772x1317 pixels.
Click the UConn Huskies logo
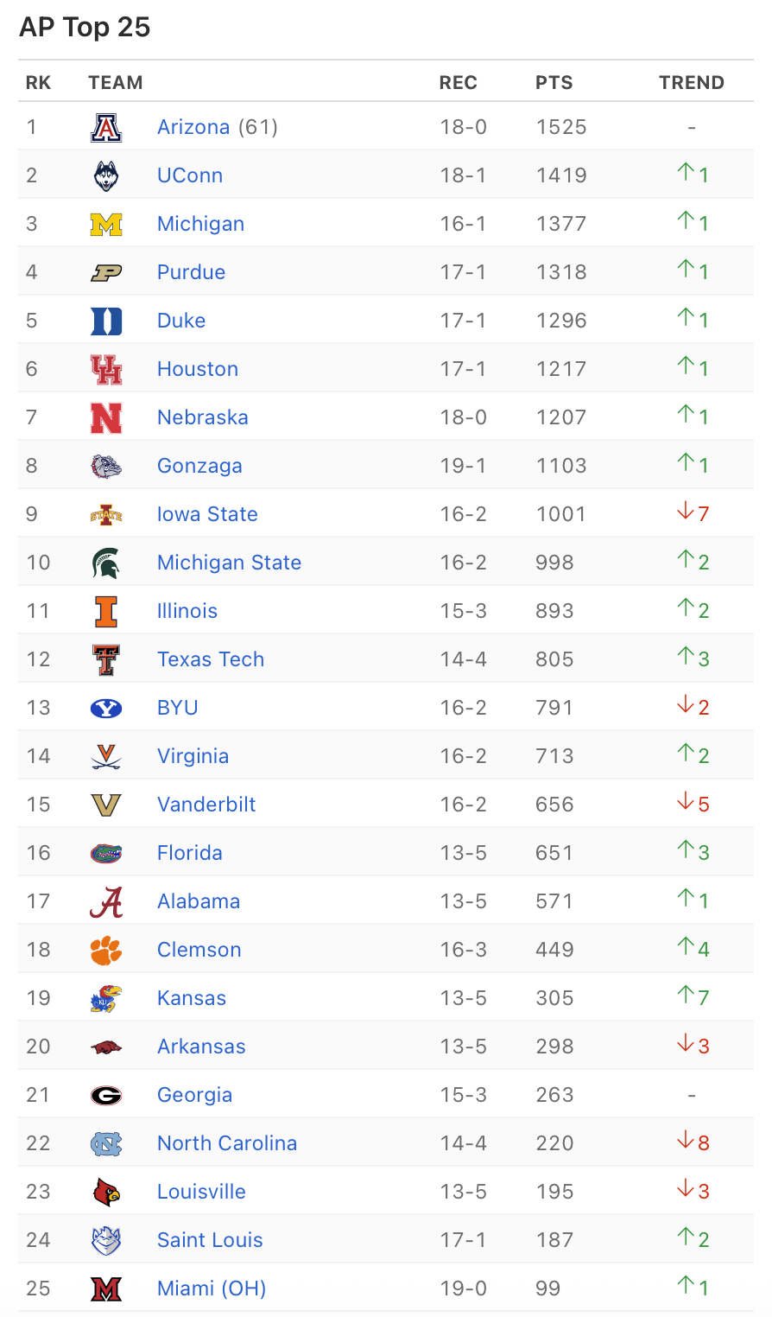pos(106,176)
